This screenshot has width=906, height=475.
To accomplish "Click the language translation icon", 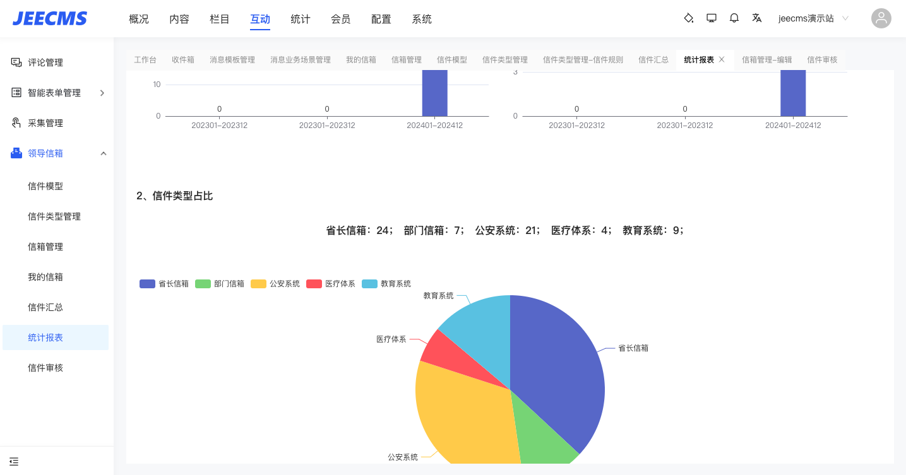I will tap(757, 18).
